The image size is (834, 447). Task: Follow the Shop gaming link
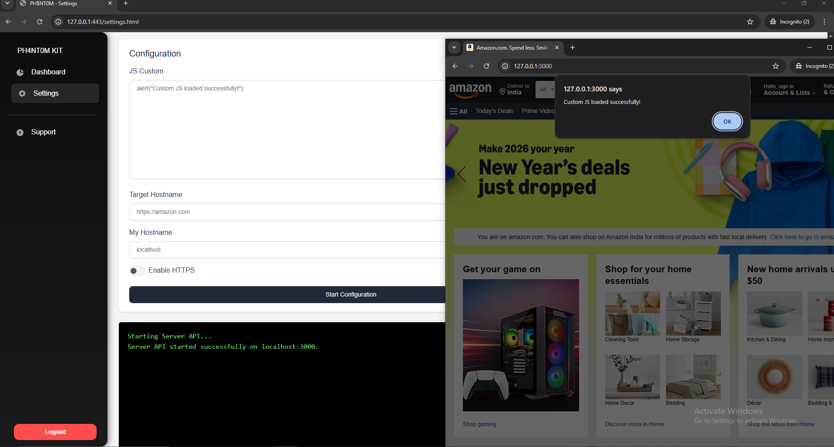[x=479, y=424]
